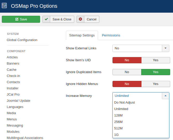Click the COMPONENT sidebar heading

(x=16, y=51)
